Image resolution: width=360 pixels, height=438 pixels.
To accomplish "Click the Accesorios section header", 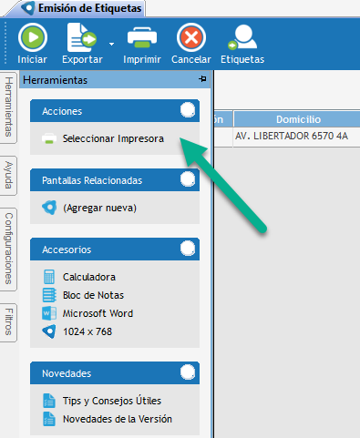I will tap(115, 250).
